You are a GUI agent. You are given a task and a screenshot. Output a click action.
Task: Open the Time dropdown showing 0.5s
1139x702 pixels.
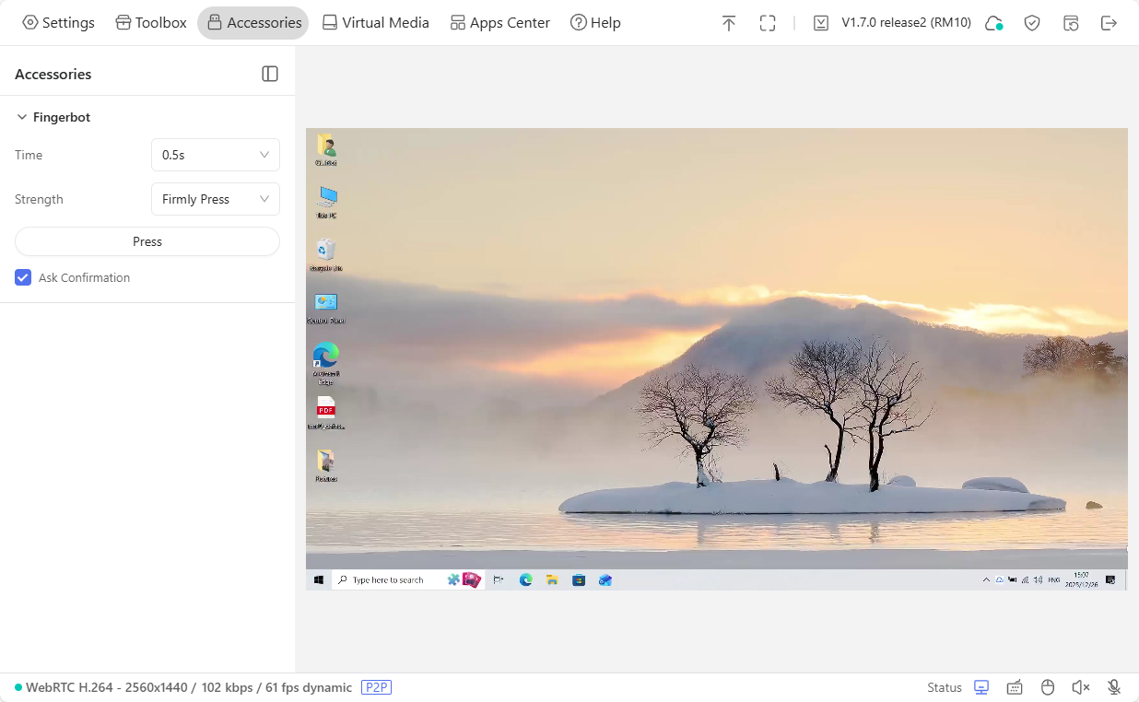[x=215, y=155]
